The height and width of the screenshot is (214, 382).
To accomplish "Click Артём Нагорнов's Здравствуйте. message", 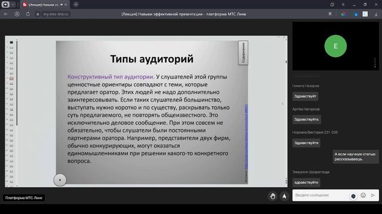I will tap(306, 119).
